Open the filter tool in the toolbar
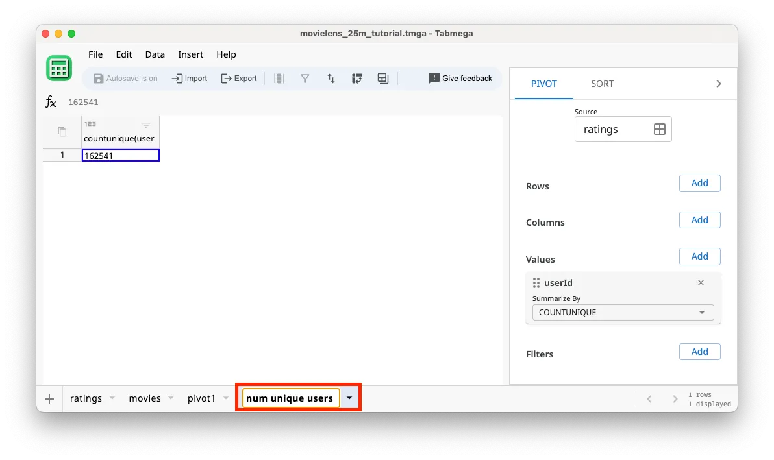Viewport: 774px width, 460px height. click(x=305, y=78)
